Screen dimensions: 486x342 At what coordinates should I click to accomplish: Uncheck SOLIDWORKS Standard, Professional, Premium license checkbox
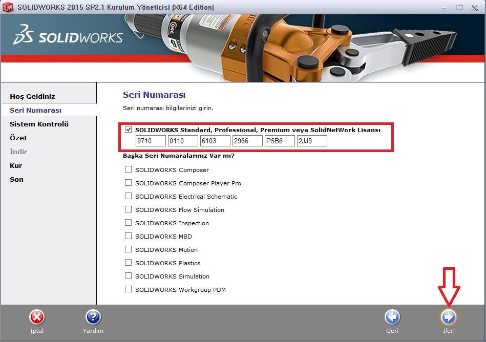(x=129, y=130)
